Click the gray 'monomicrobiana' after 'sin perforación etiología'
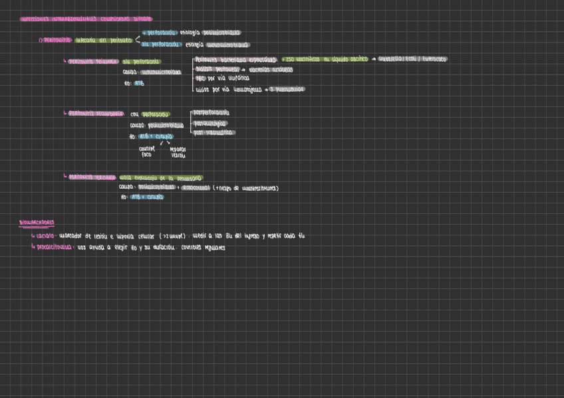564x398 pixels. click(x=227, y=45)
